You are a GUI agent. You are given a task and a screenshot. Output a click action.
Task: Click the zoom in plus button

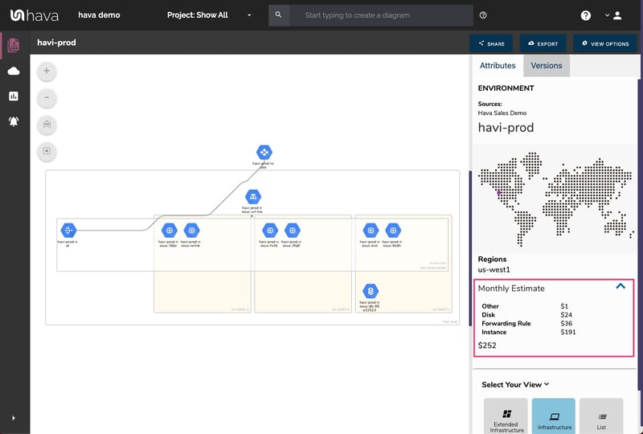[47, 71]
